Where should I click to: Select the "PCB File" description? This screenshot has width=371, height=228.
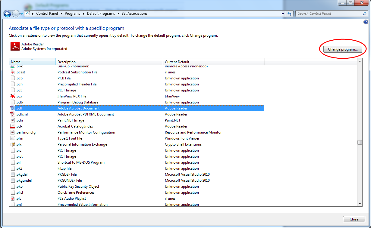[64, 78]
